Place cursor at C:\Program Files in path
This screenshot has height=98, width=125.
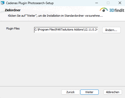pos(45,30)
